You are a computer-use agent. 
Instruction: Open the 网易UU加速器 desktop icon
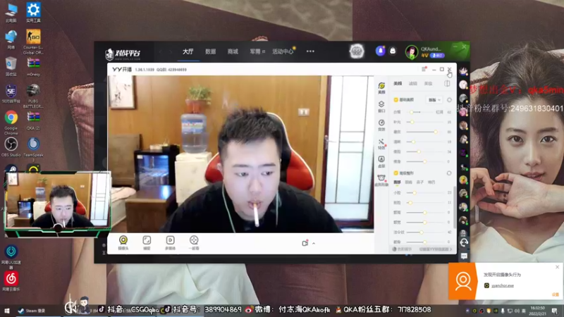click(11, 256)
